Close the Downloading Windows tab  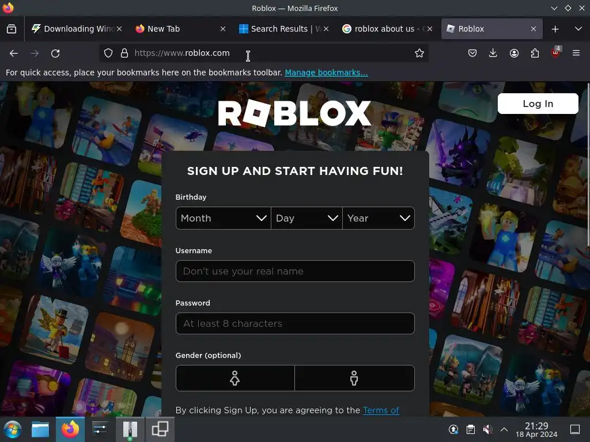coord(119,29)
